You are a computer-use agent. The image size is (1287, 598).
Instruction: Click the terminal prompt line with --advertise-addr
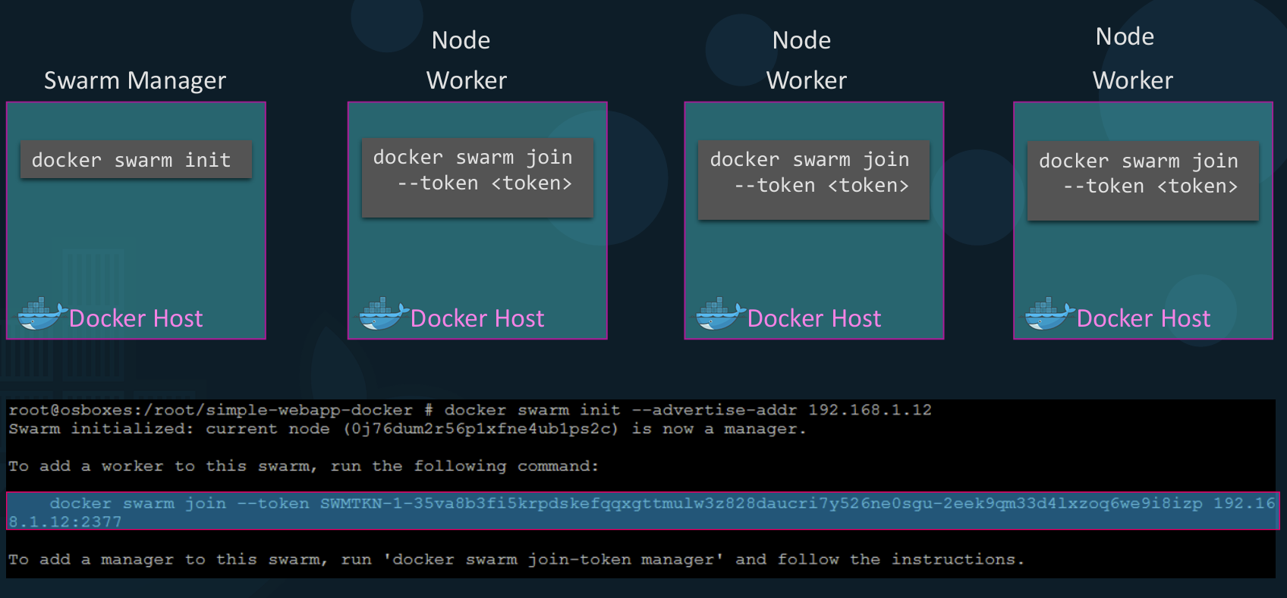tap(470, 410)
